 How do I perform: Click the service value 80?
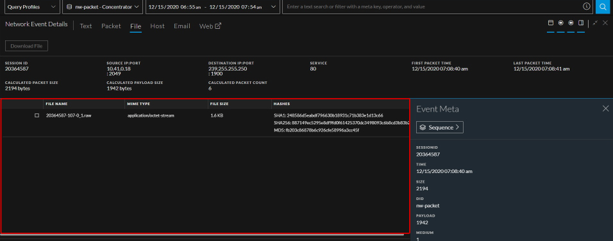[313, 69]
